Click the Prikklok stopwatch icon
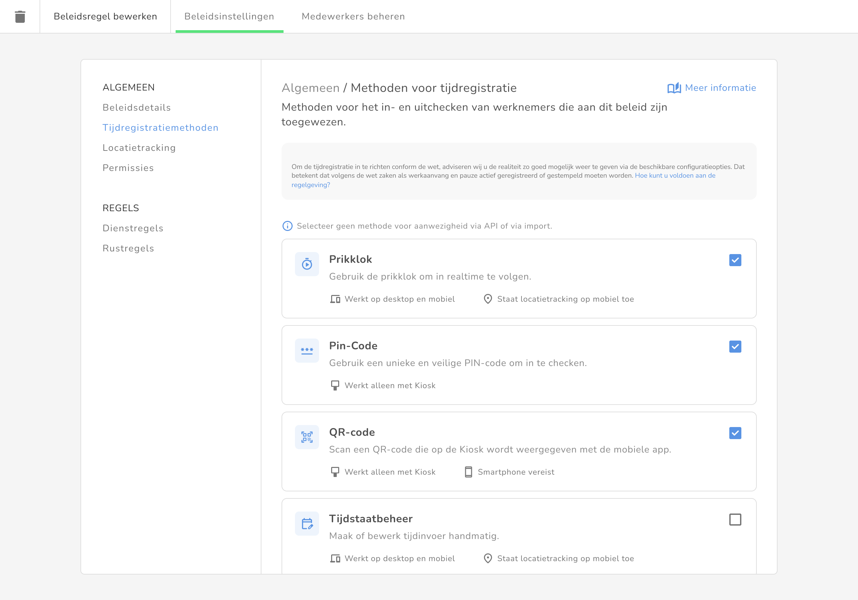 tap(307, 264)
